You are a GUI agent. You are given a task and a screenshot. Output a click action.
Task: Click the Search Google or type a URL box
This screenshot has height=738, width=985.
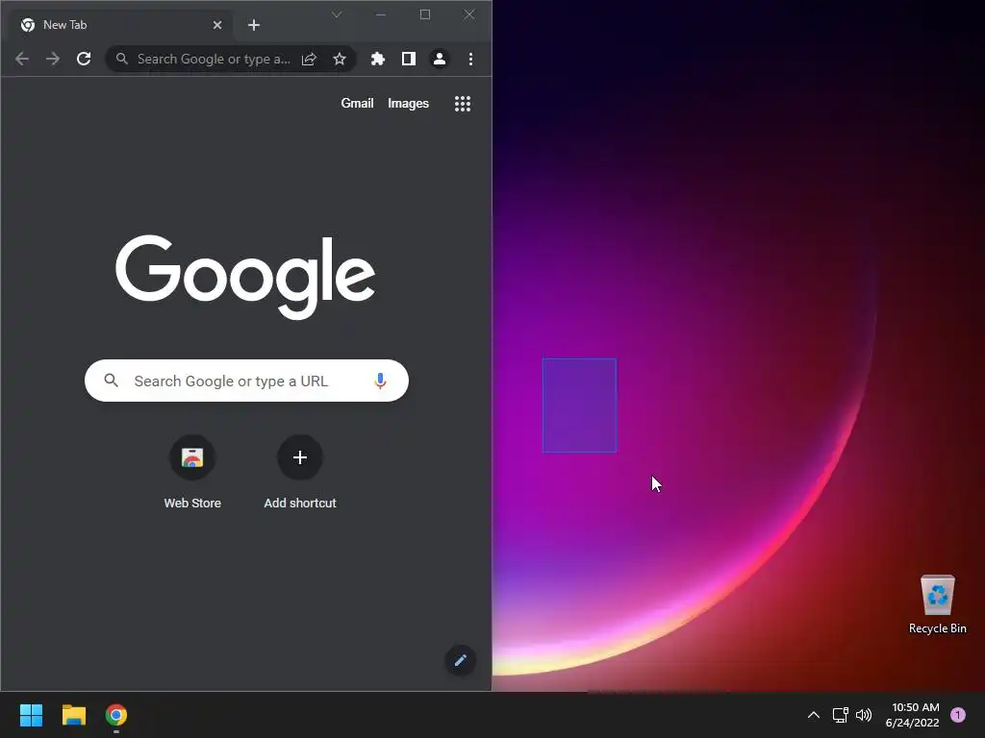coord(246,381)
